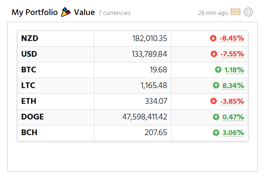Open the -7.55% change link for USD
The height and width of the screenshot is (179, 265).
[x=232, y=54]
